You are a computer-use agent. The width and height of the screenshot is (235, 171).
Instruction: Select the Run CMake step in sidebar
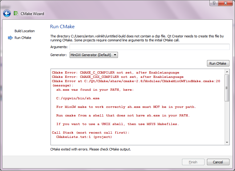pyautogui.click(x=23, y=38)
